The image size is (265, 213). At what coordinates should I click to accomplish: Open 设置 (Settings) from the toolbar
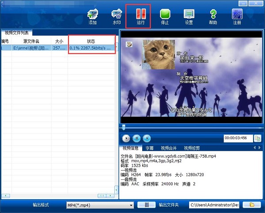click(189, 17)
